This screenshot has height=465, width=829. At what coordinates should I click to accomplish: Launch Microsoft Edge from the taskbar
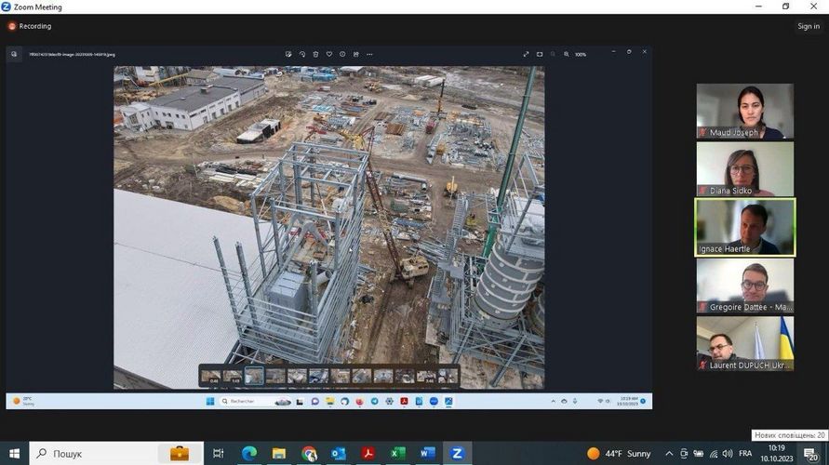[x=248, y=454]
